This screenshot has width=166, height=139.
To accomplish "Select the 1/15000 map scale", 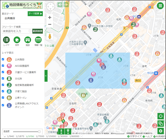I will (51, 137).
